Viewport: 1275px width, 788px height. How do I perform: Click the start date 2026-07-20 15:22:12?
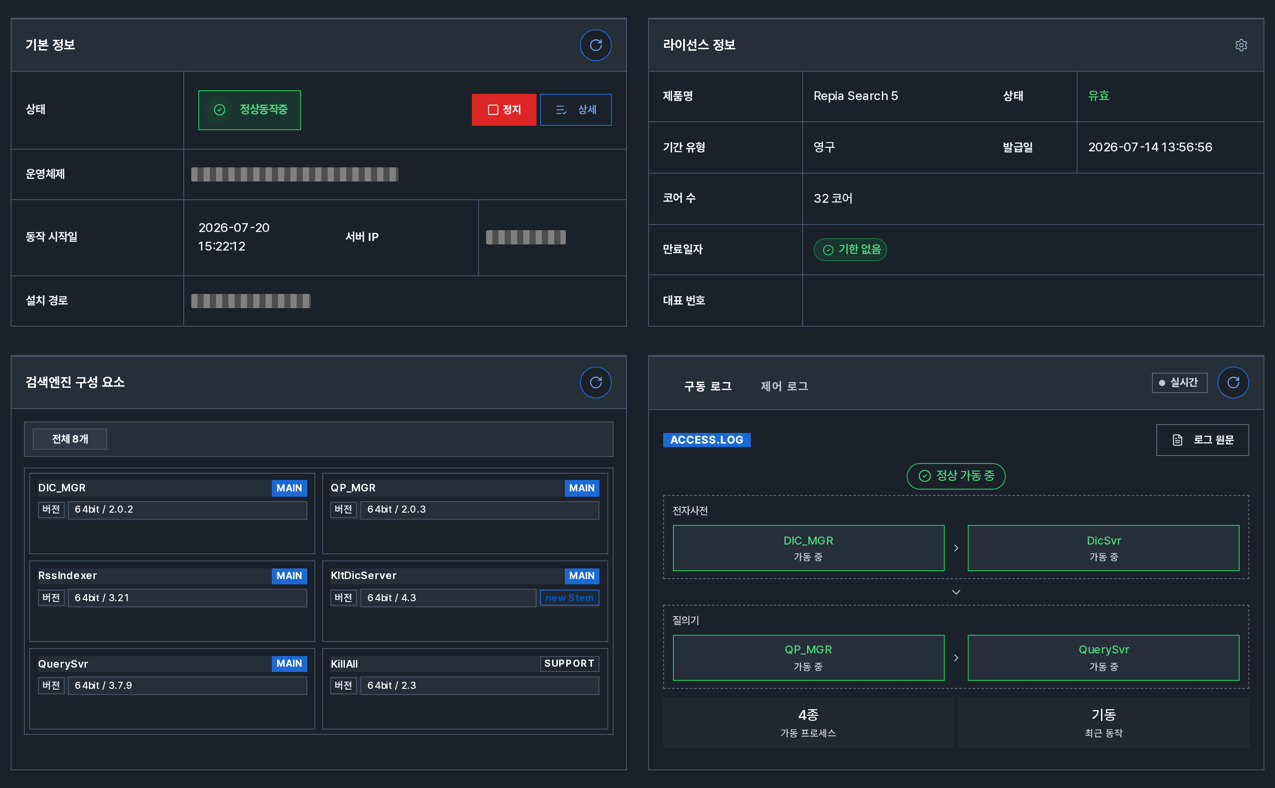(233, 237)
